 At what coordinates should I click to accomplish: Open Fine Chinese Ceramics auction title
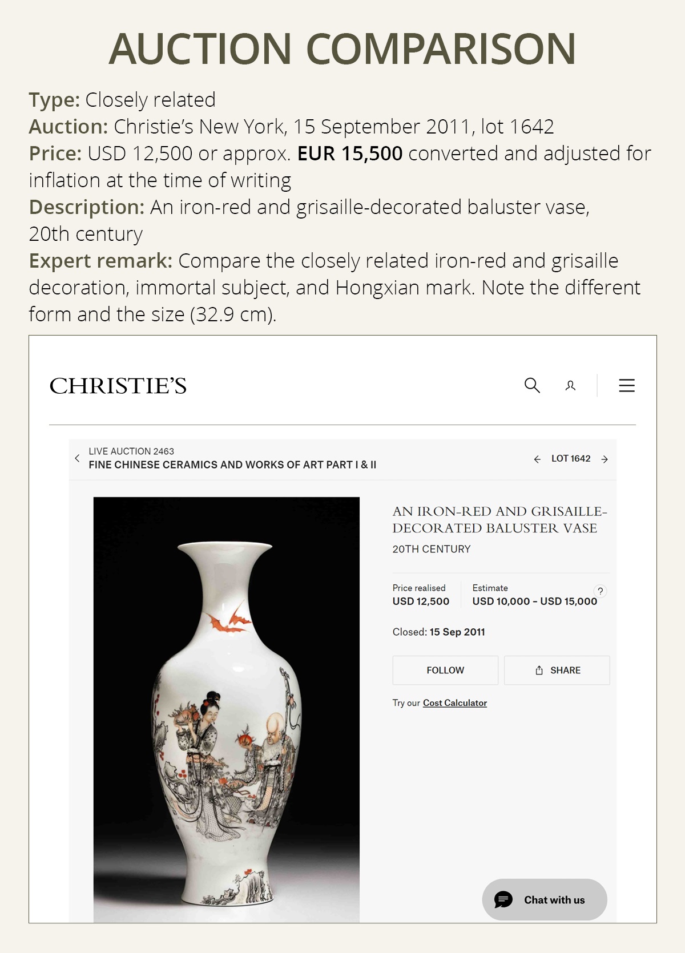[x=232, y=465]
